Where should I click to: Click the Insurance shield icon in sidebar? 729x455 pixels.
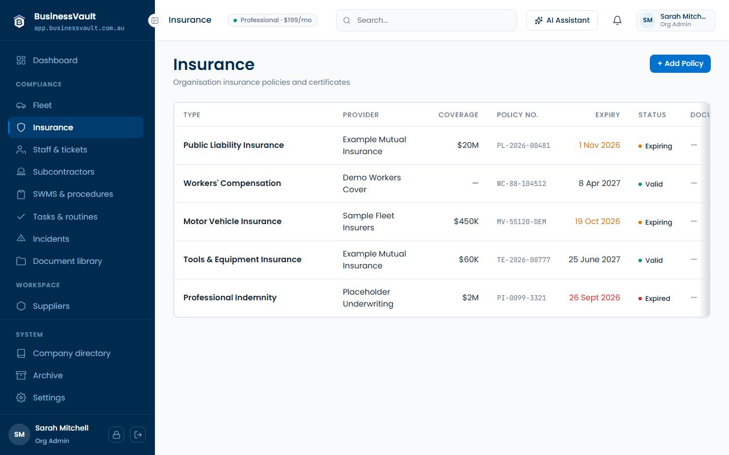21,127
